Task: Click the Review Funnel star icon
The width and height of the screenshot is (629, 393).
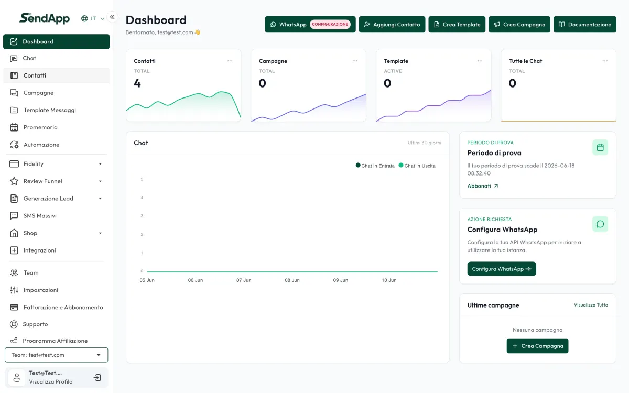Action: 14,181
